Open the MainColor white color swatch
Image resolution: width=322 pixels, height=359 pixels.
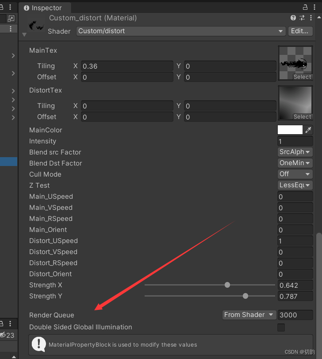pos(290,130)
